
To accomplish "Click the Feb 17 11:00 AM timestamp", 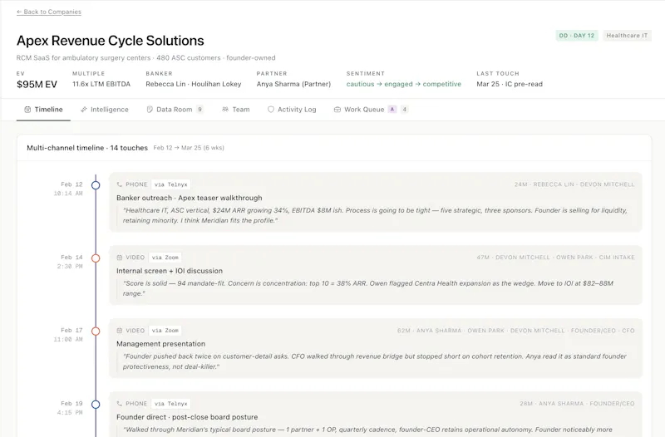I will (x=68, y=335).
